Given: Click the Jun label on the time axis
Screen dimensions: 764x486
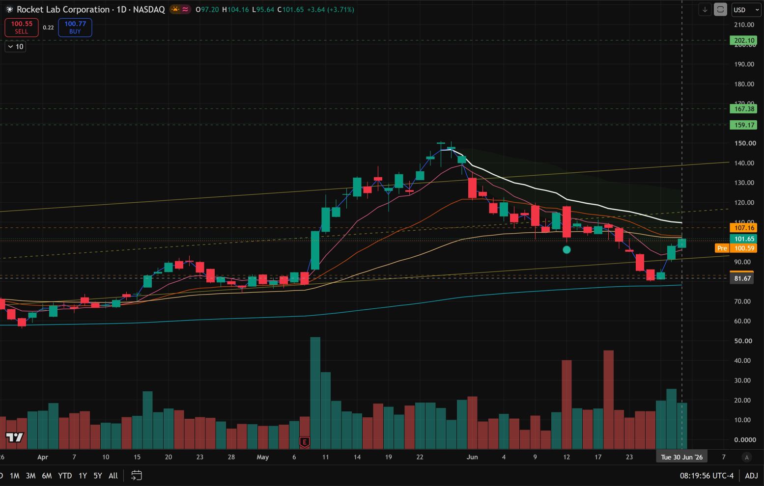Looking at the screenshot, I should click(472, 457).
